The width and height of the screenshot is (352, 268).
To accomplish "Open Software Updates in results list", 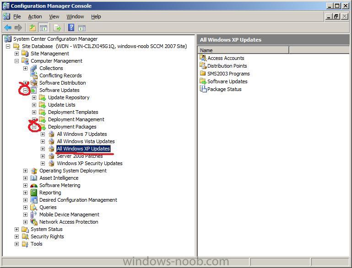I will [227, 81].
